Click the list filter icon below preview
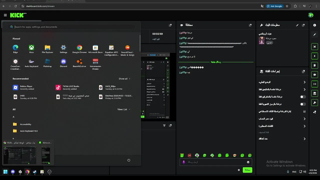320x180 pixels. click(x=164, y=125)
